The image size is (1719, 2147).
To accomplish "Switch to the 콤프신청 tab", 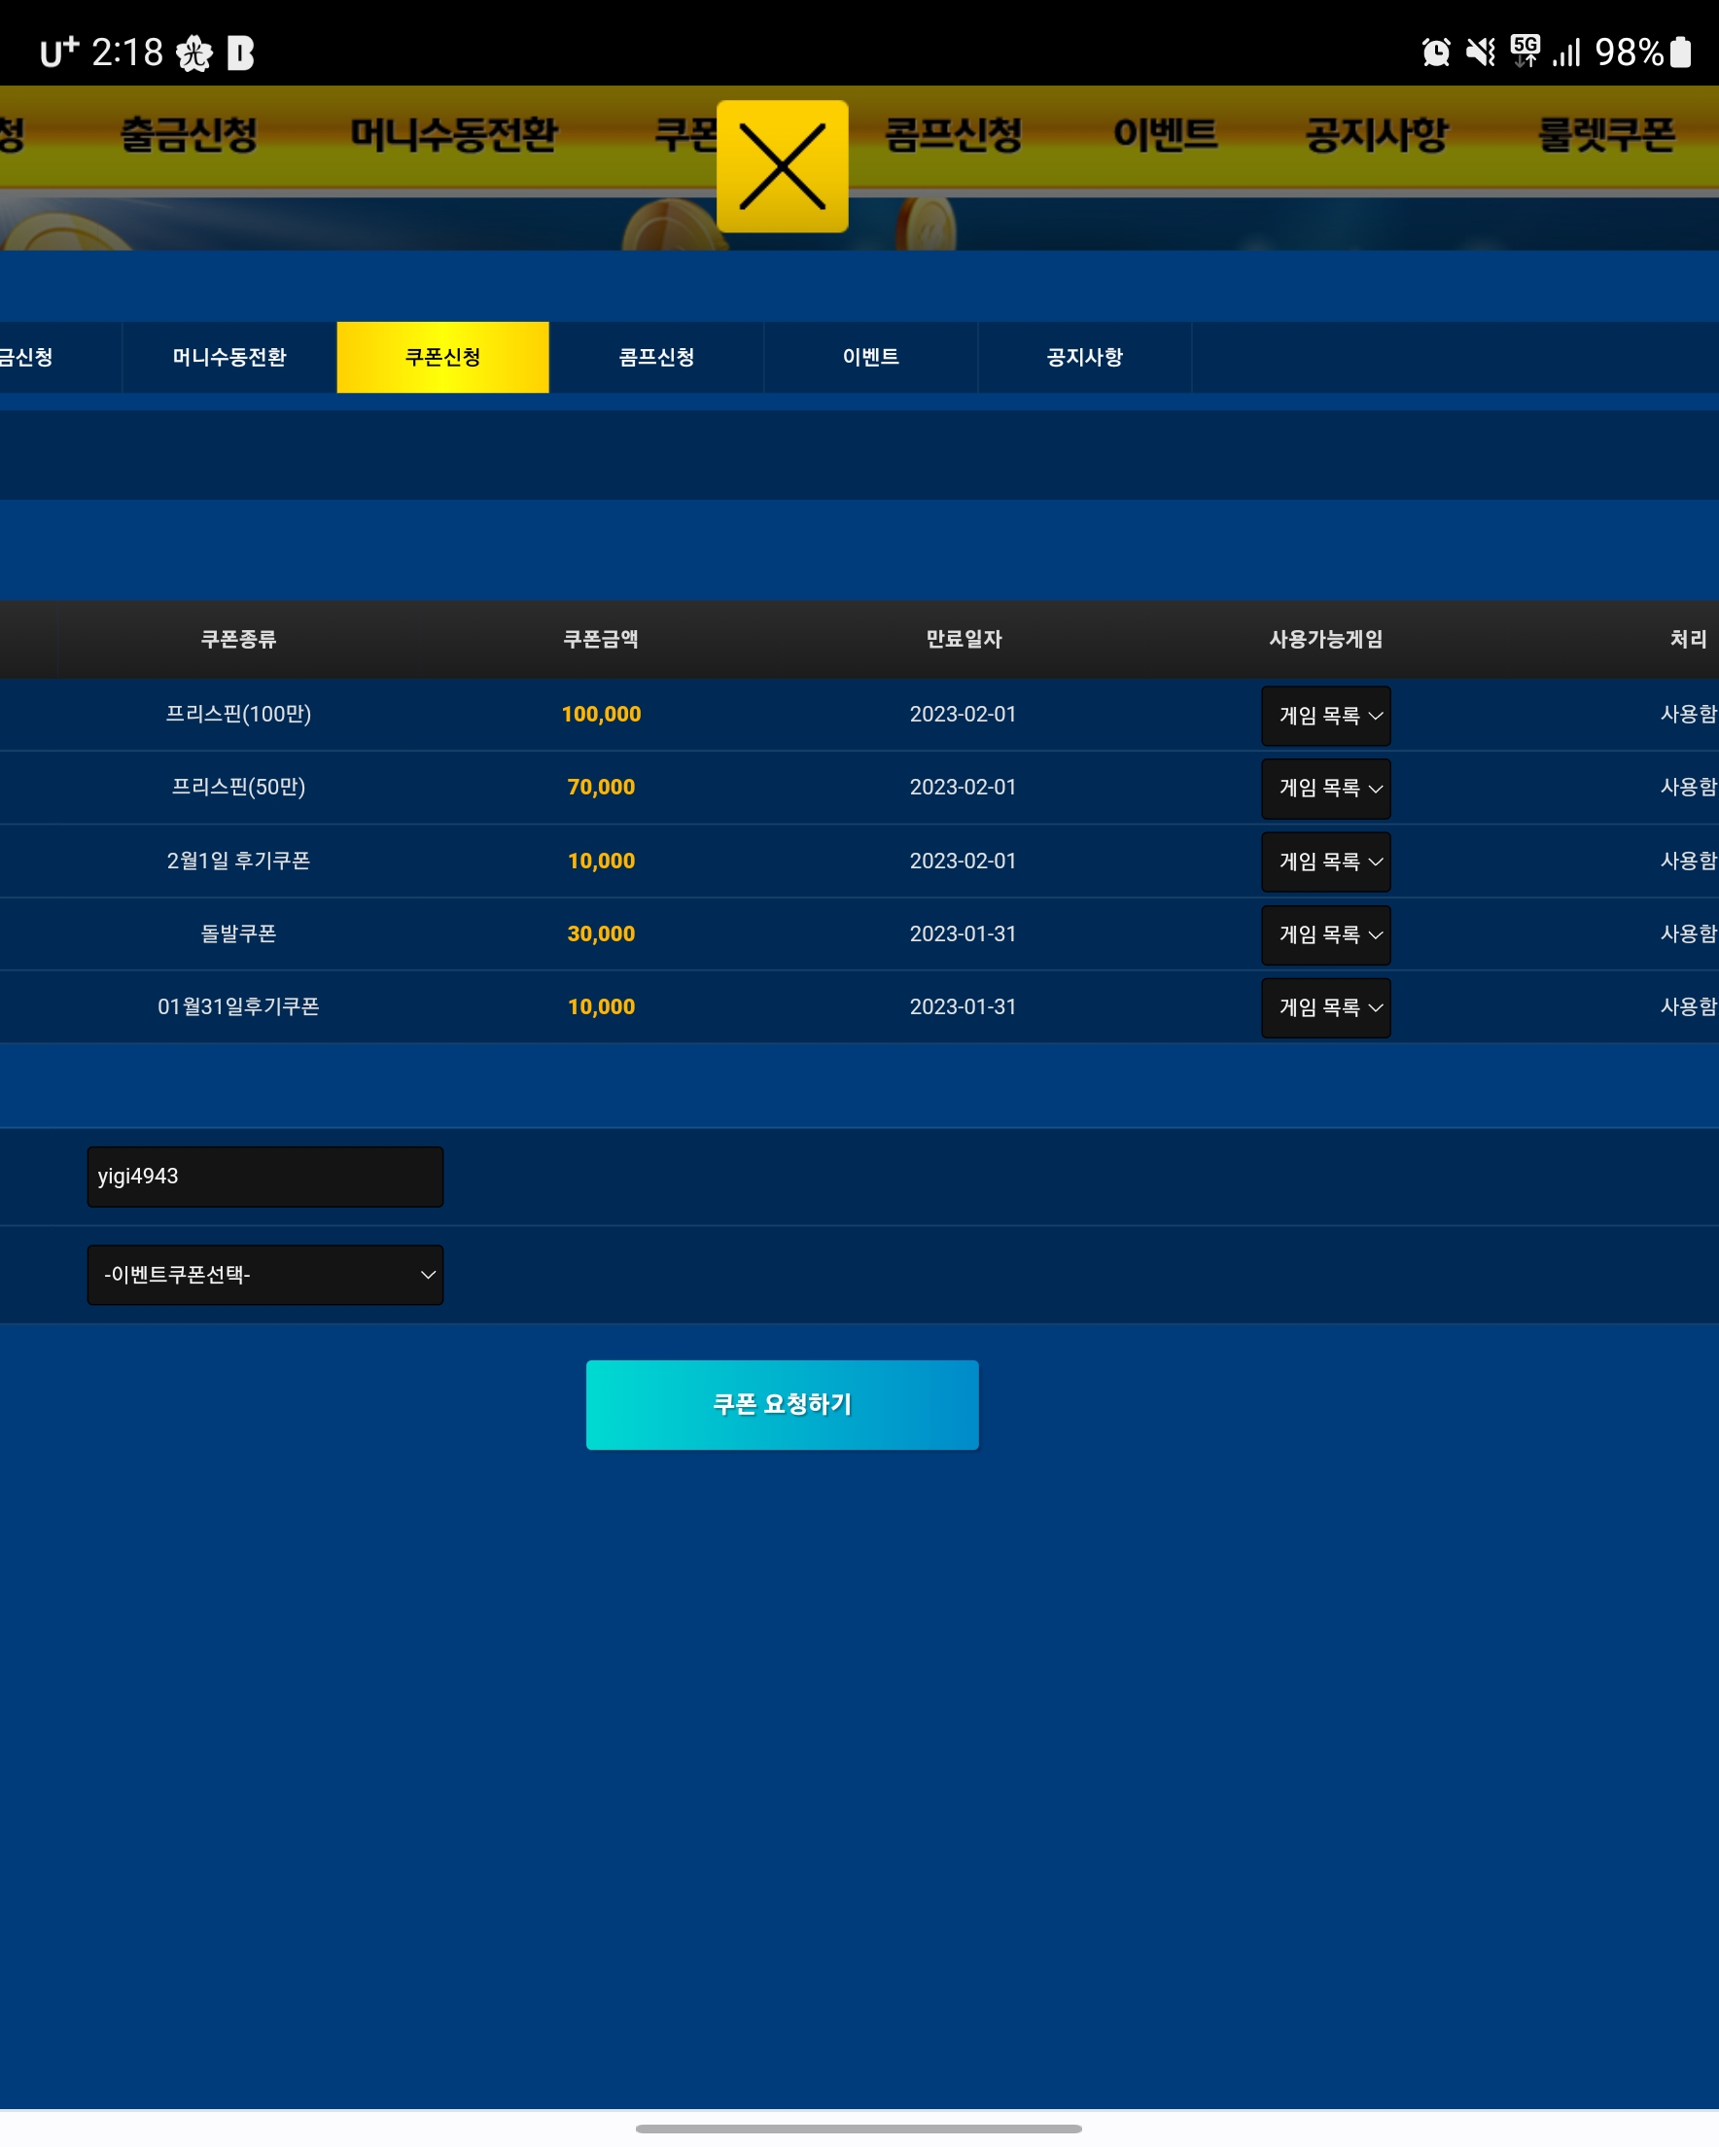I will click(x=656, y=357).
